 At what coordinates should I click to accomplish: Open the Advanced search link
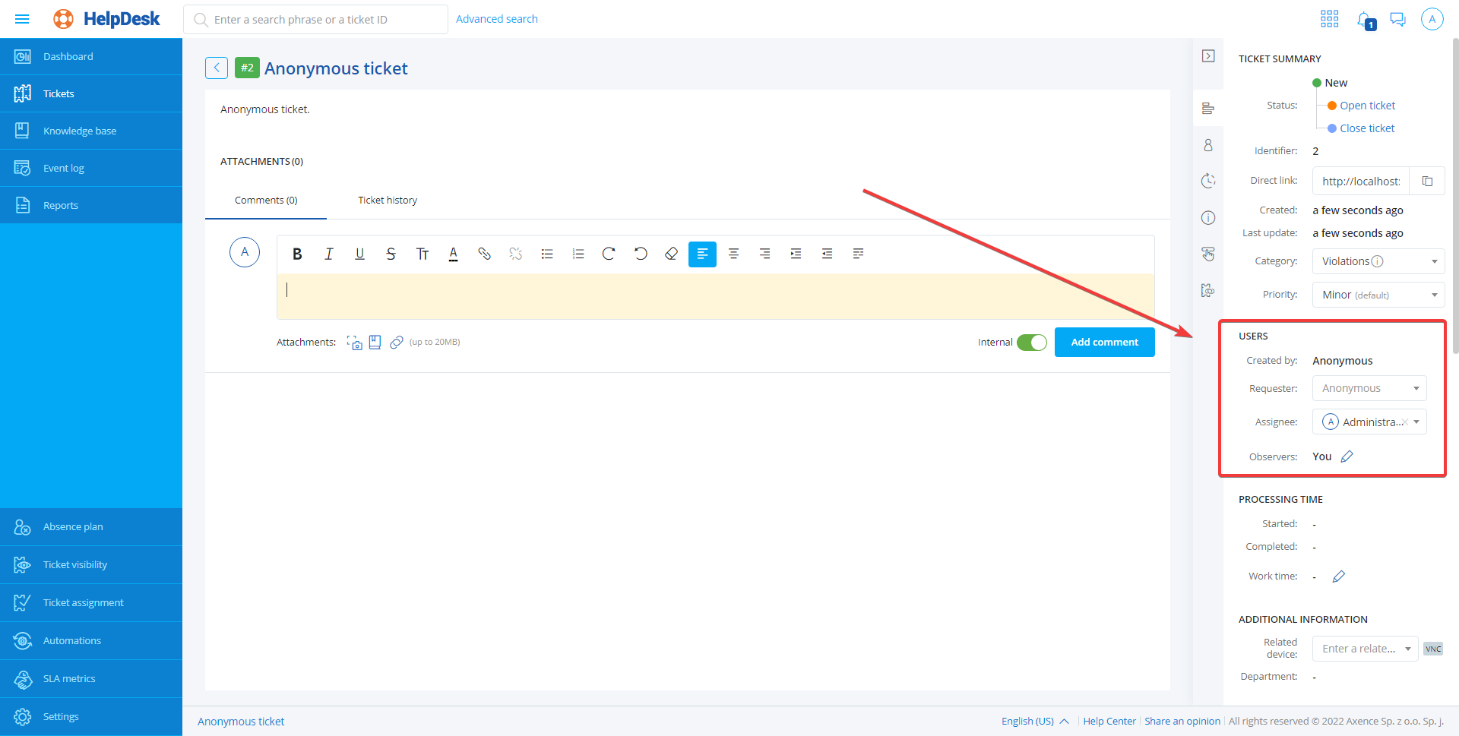click(x=496, y=19)
